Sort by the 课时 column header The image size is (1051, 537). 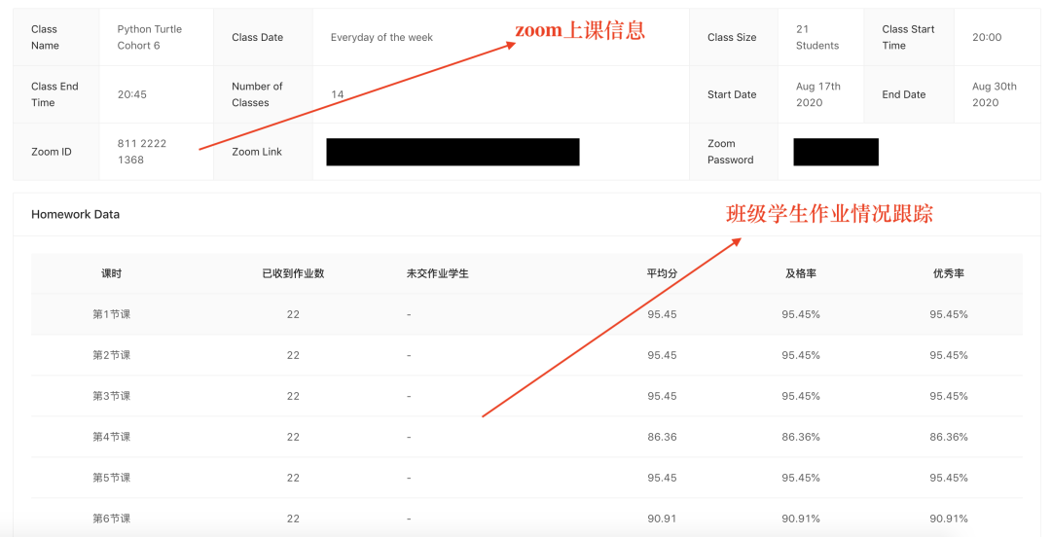pyautogui.click(x=112, y=273)
